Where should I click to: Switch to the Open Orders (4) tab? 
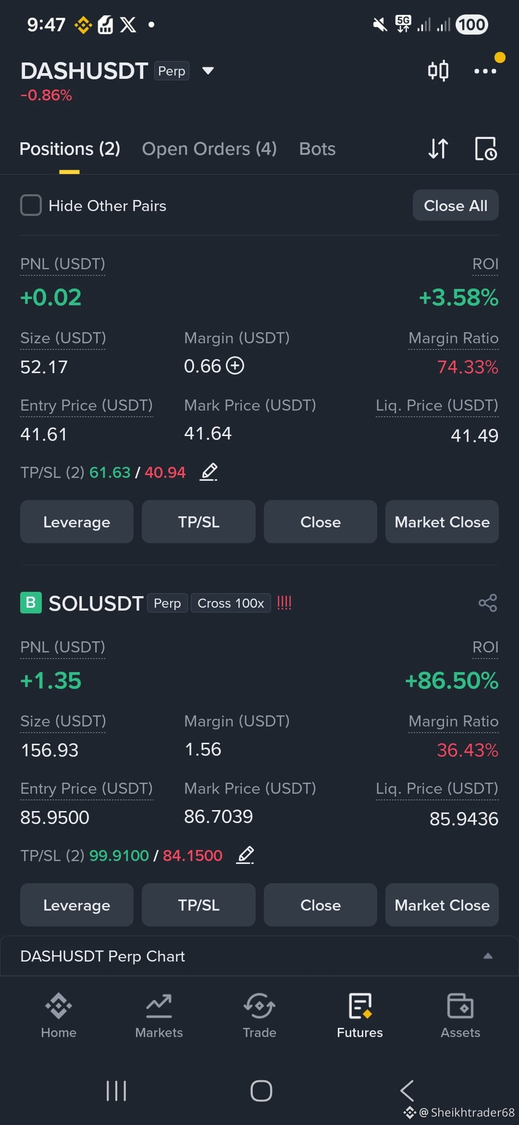point(209,149)
